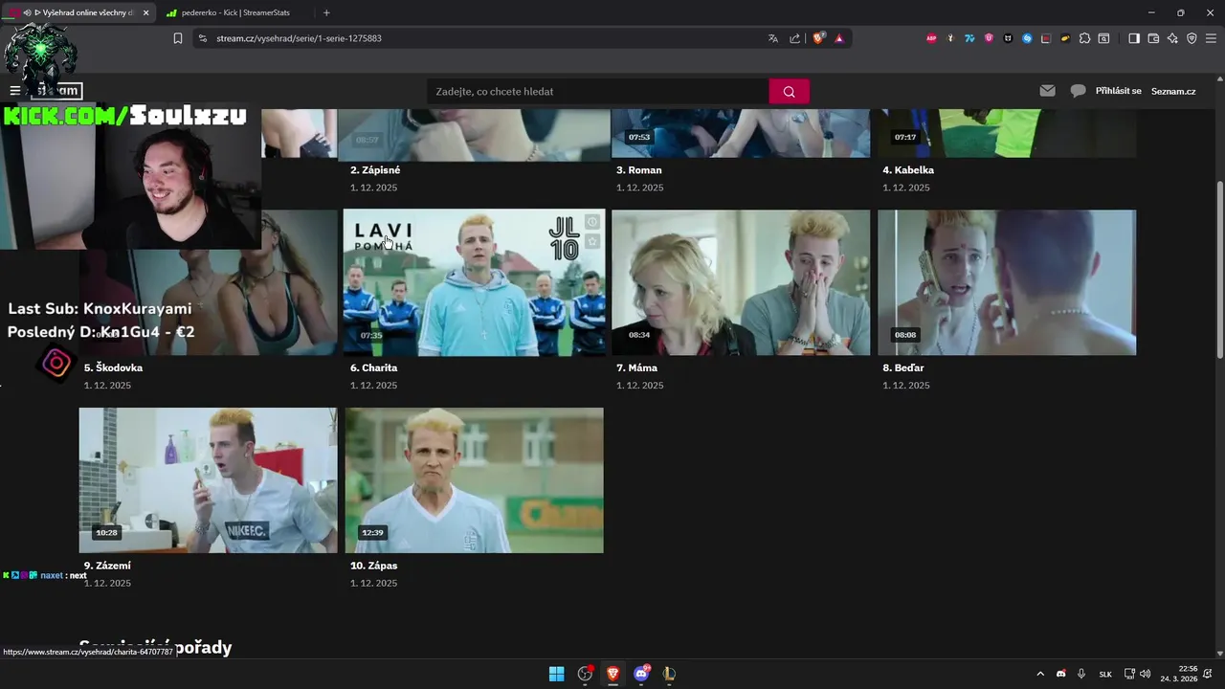Open the Brave VPN shield icon
Screen dimensions: 1225x689
1192,38
